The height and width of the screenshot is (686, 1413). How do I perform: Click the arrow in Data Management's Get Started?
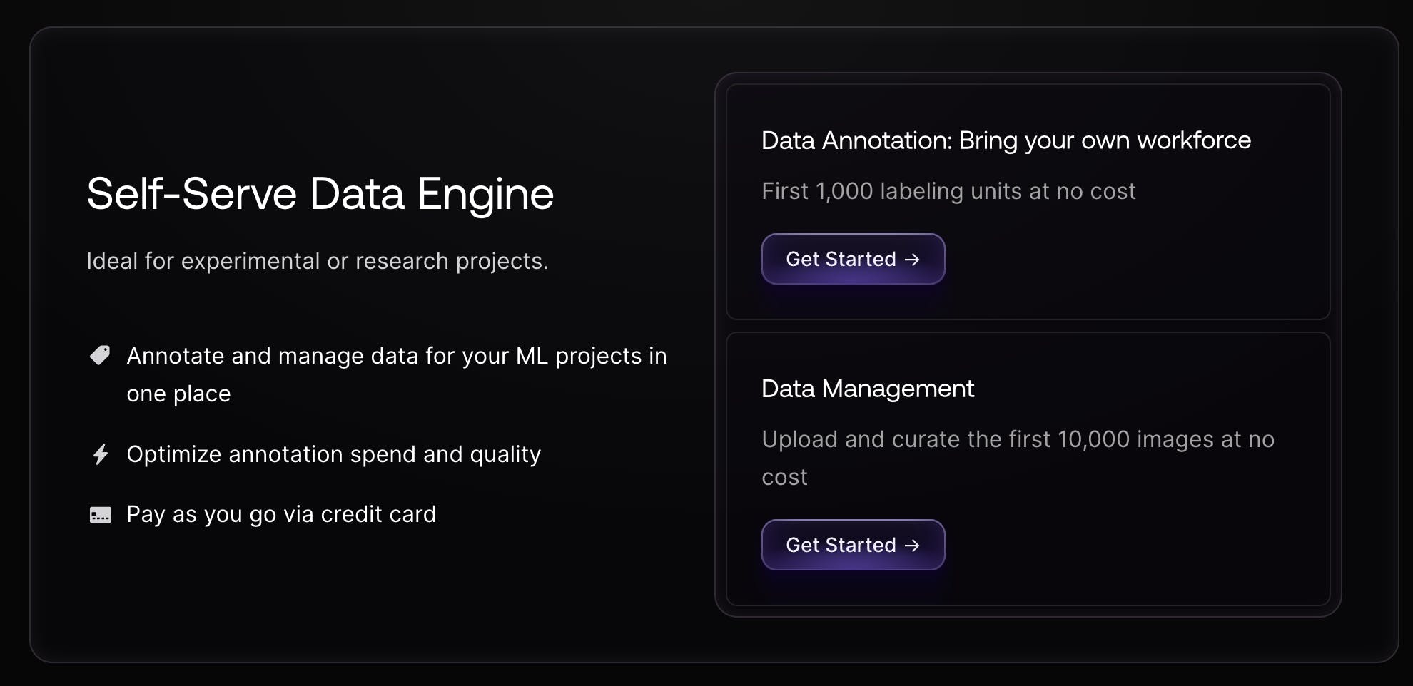[x=912, y=546]
